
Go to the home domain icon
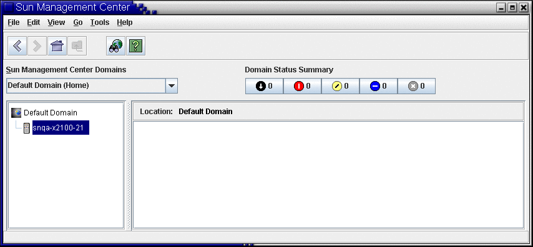(57, 46)
